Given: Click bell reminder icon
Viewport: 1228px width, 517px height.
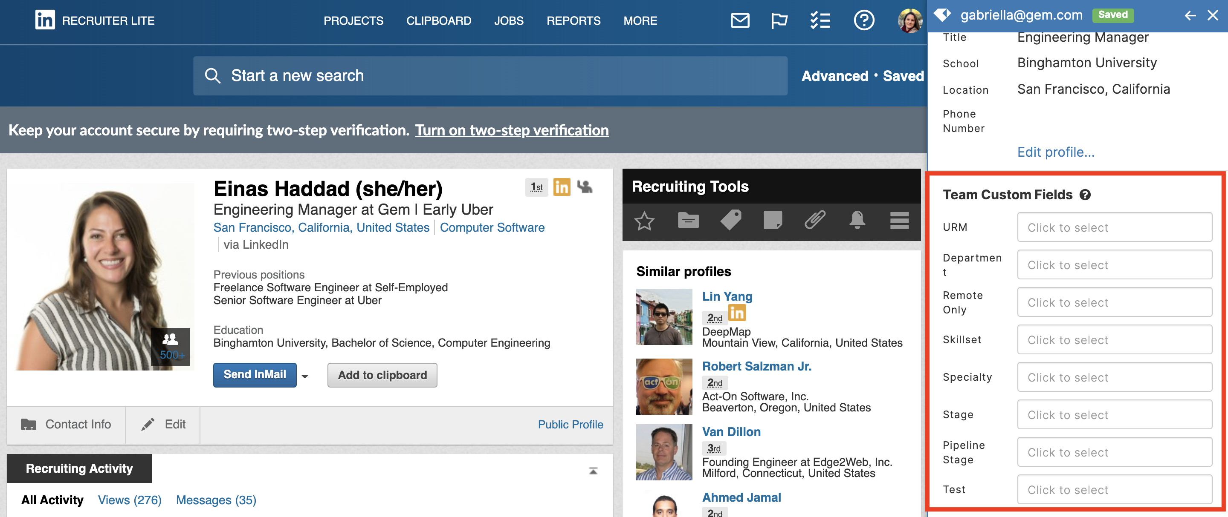Looking at the screenshot, I should coord(857,221).
